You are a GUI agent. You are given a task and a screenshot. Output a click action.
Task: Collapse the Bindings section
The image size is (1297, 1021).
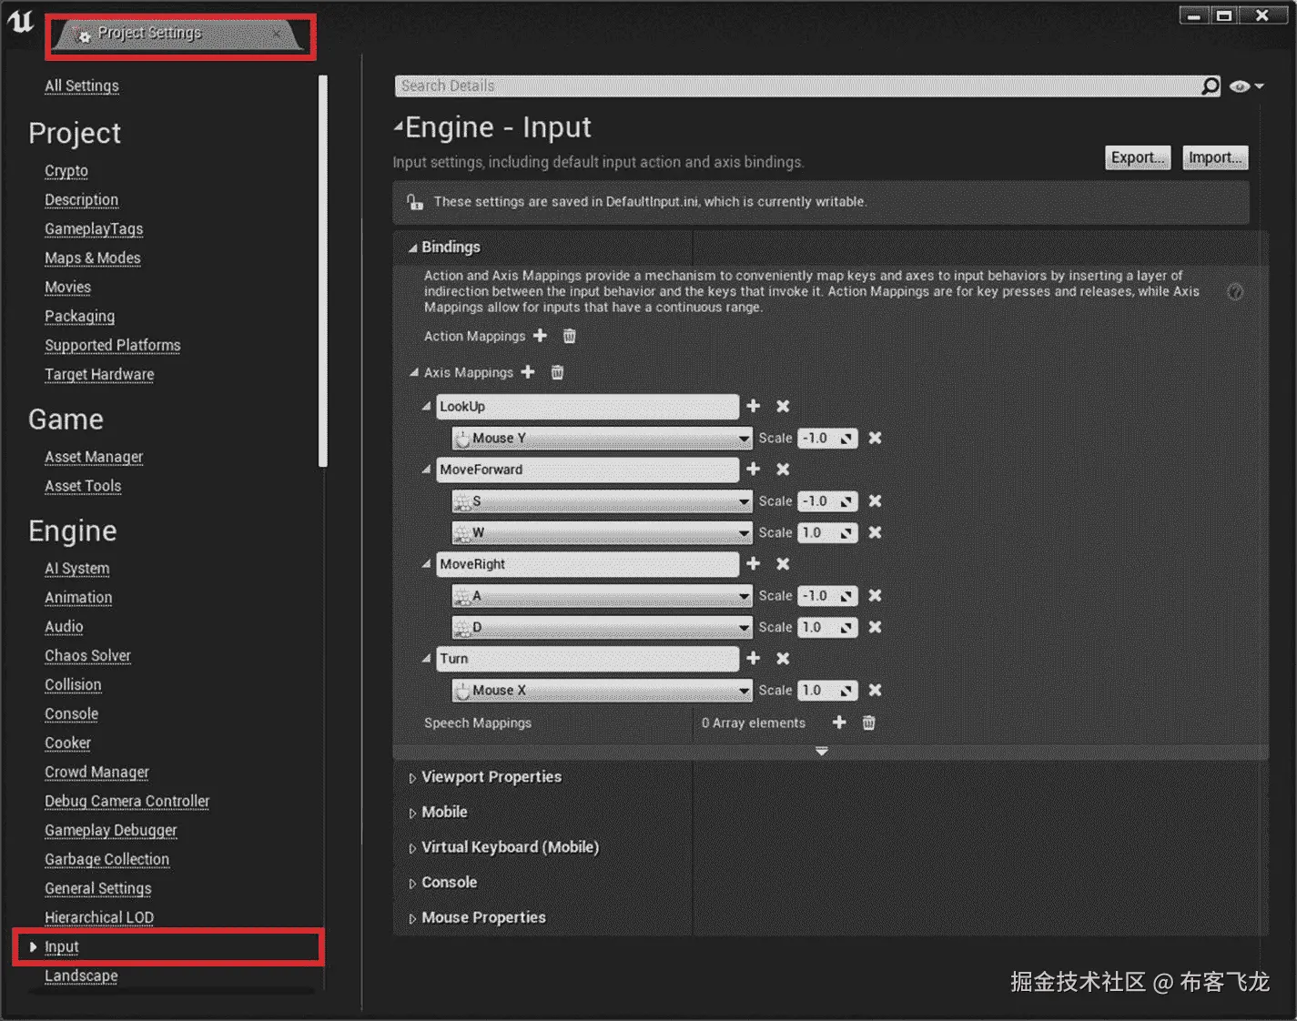pos(412,248)
